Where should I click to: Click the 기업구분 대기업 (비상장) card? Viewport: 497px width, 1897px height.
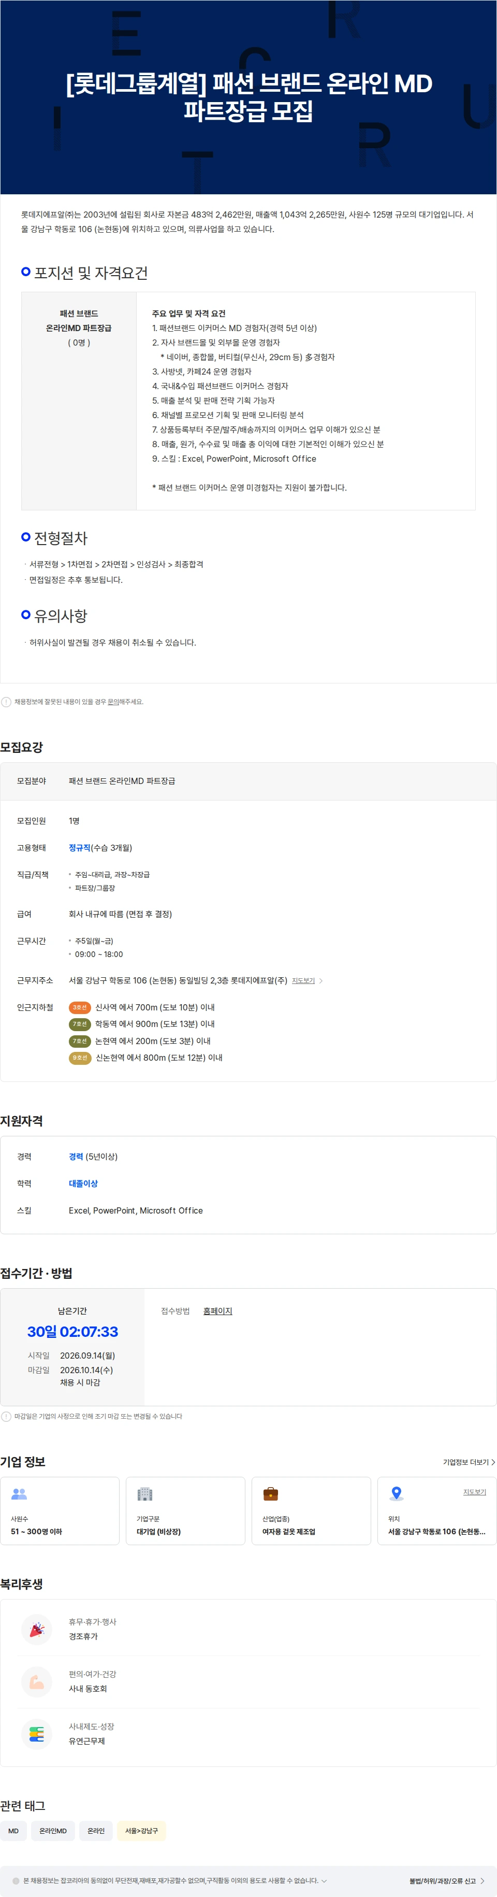[185, 1510]
